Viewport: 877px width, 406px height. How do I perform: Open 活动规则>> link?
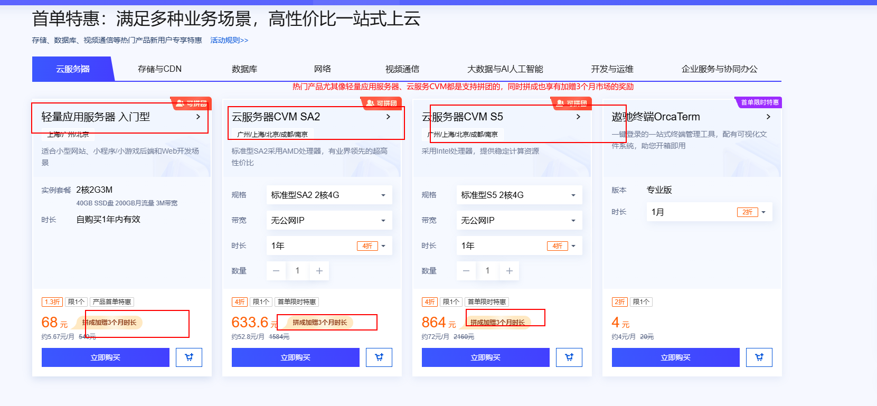click(229, 40)
